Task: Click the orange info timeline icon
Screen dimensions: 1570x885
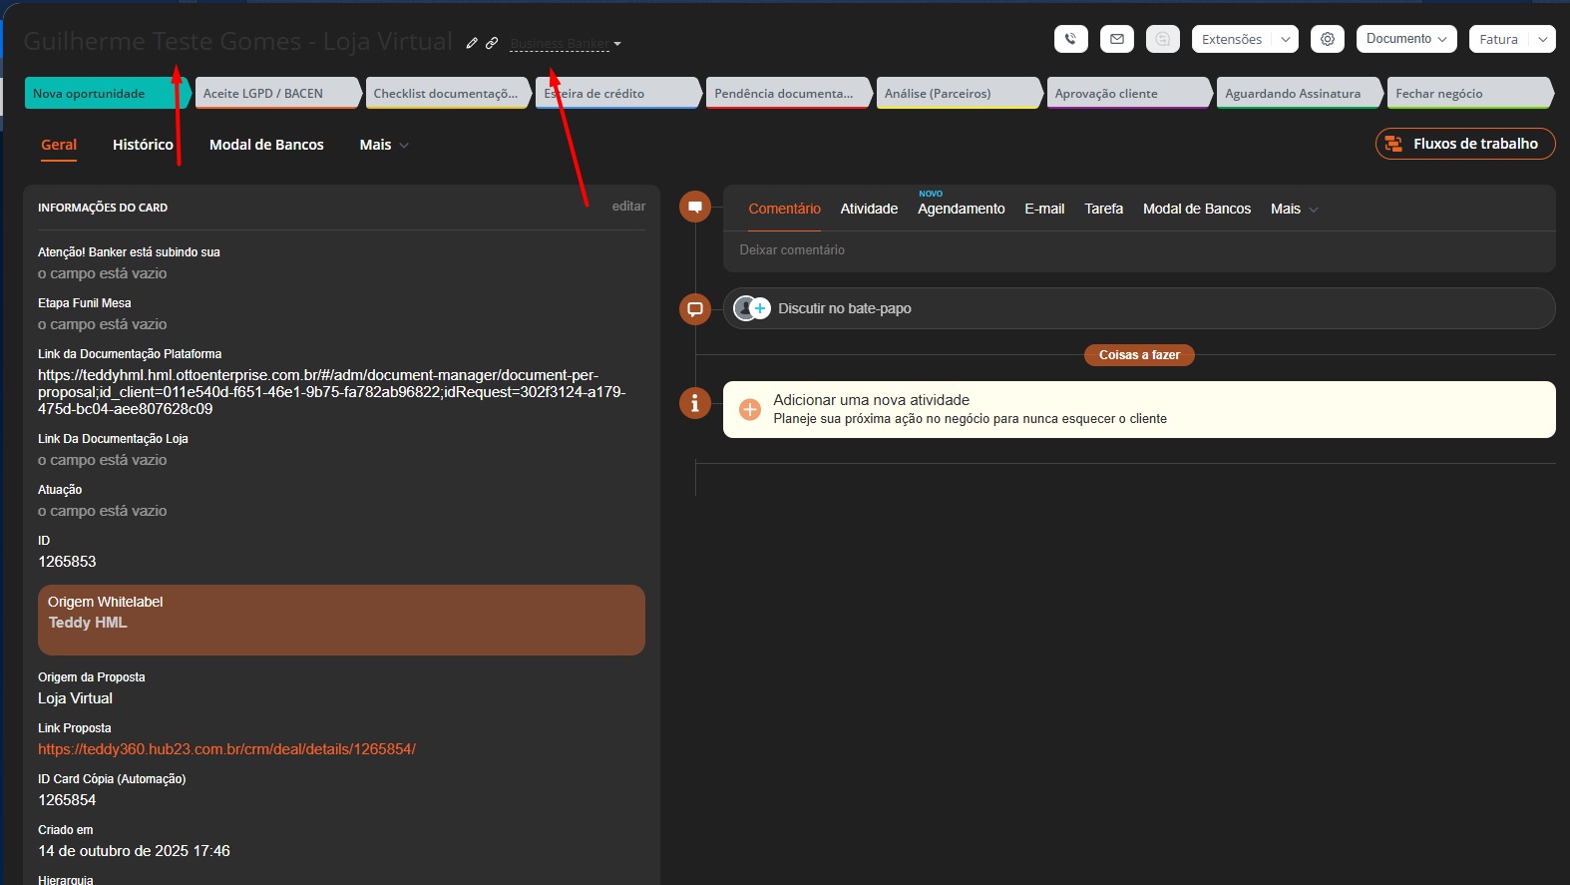Action: pyautogui.click(x=694, y=403)
